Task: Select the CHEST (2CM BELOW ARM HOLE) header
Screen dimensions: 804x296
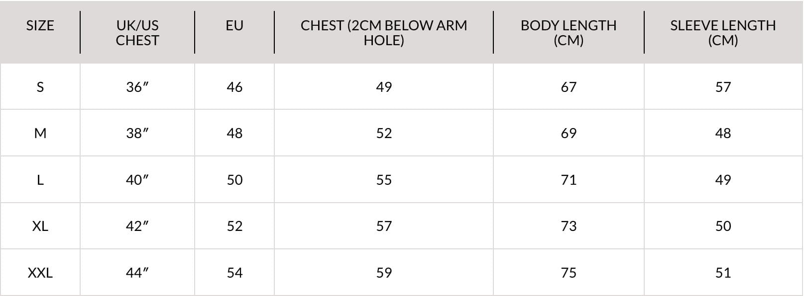Action: (384, 33)
